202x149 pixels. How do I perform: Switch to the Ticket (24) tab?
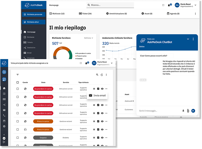point(85,14)
